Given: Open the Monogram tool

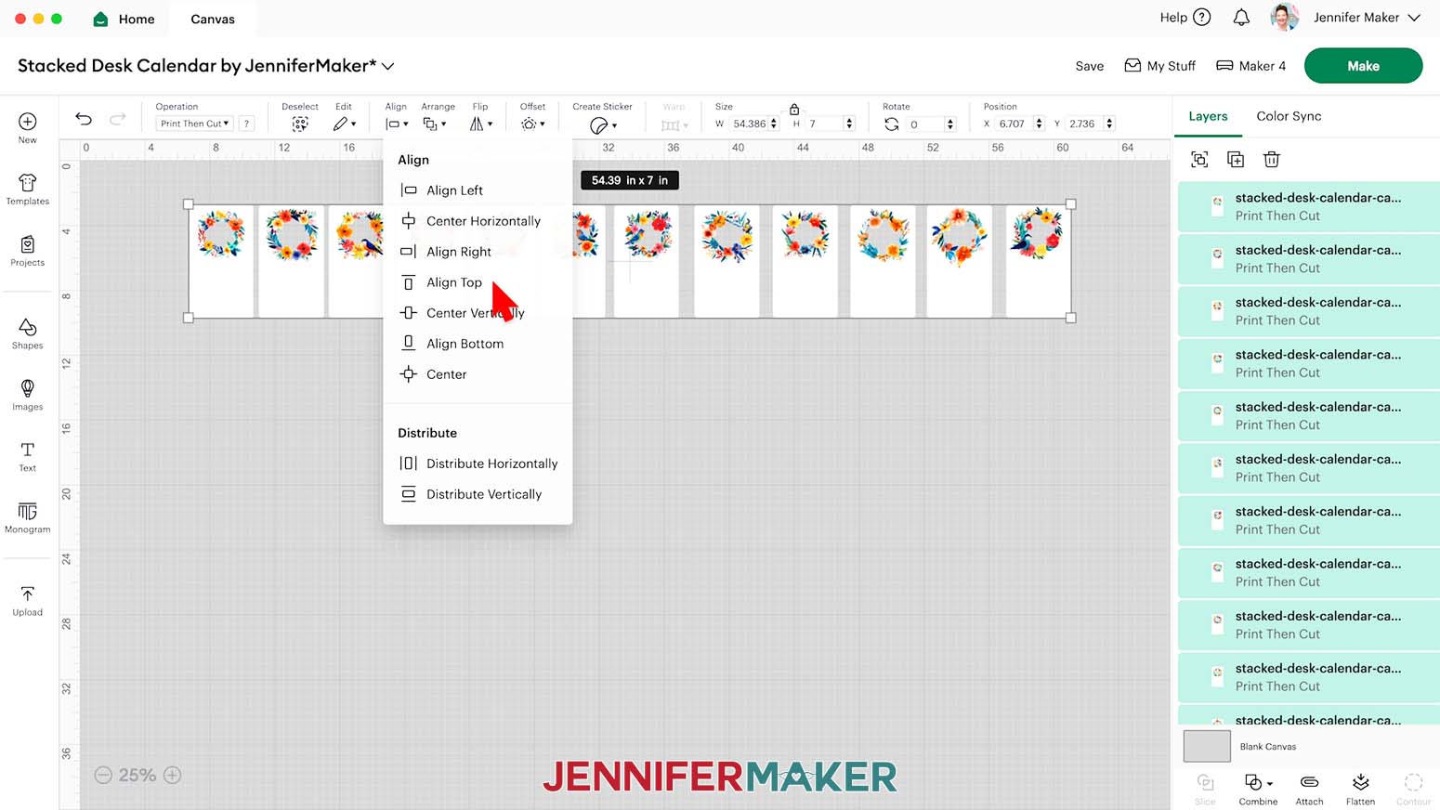Looking at the screenshot, I should tap(28, 517).
